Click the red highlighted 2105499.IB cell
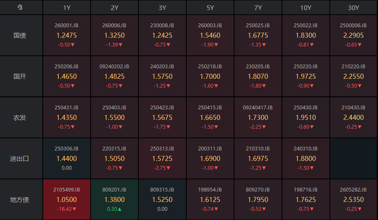Viewport: 378px width, 220px height. [x=67, y=200]
